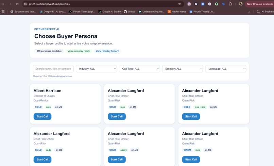274x166 pixels.
Task: Click the Albert Harrison name heading
Action: (47, 91)
